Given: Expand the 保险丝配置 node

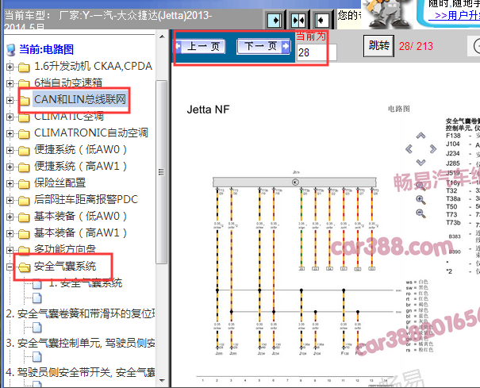Looking at the screenshot, I should pyautogui.click(x=10, y=183).
